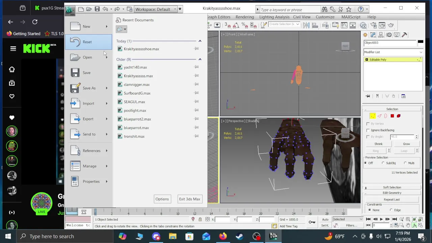This screenshot has width=432, height=243.
Task: Click the Align tool icon
Action: pyautogui.click(x=315, y=25)
